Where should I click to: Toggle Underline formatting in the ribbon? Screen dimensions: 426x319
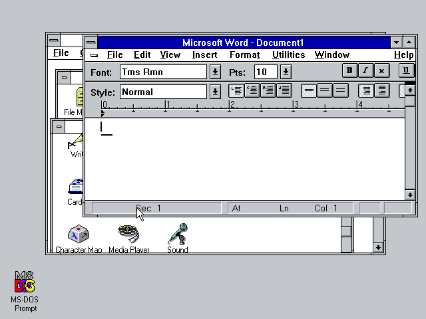(406, 70)
